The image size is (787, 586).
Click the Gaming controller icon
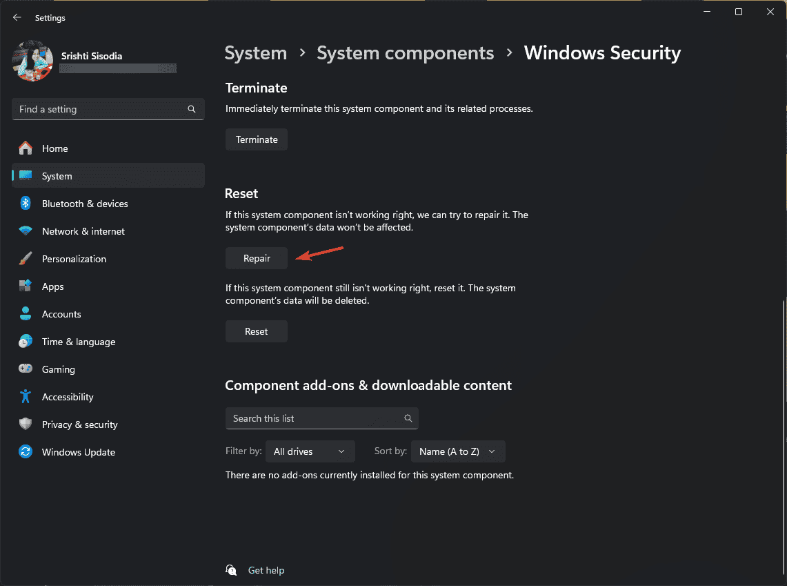point(26,369)
